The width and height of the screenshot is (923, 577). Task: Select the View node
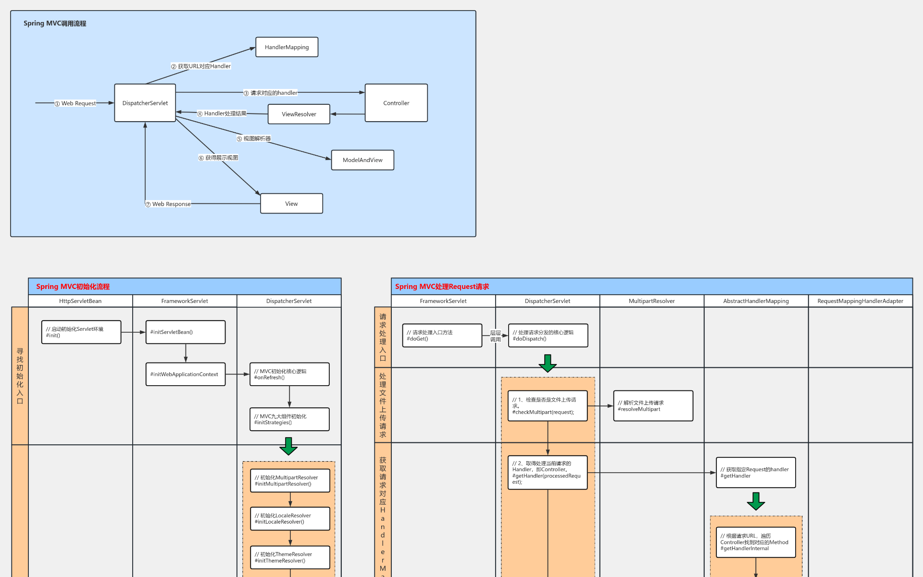(291, 203)
